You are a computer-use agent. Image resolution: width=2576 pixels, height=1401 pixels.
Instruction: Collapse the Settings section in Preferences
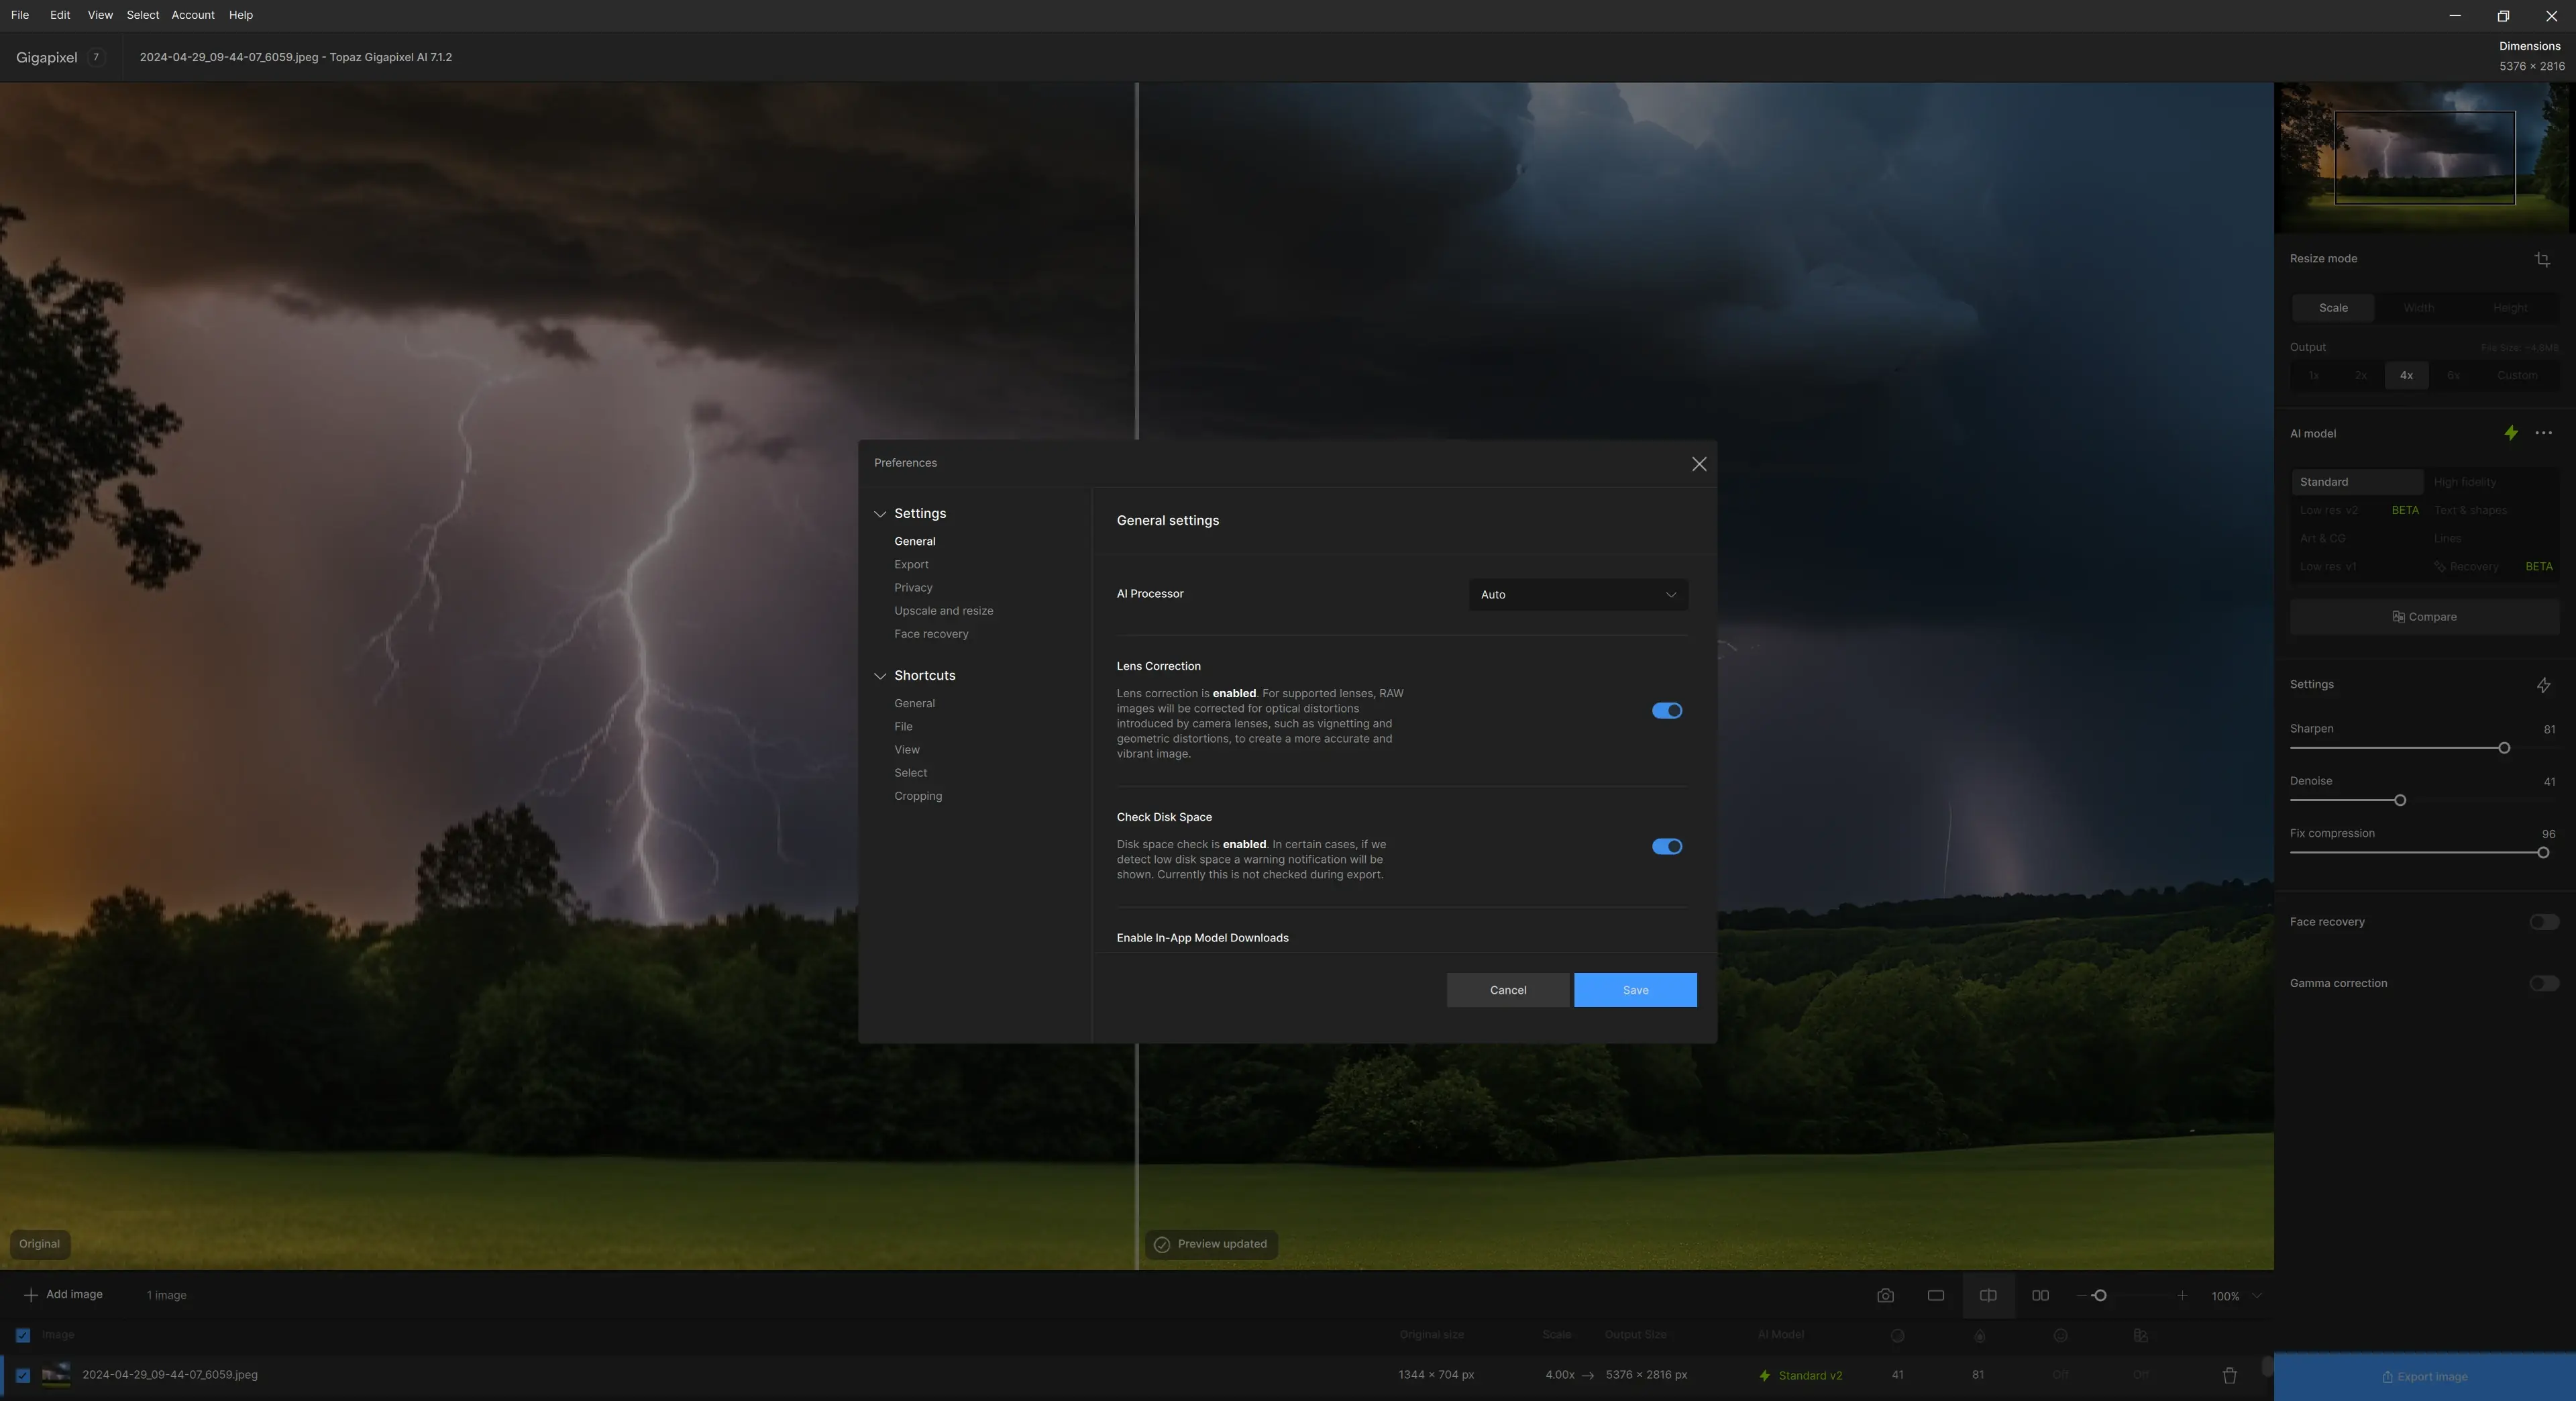pyautogui.click(x=880, y=514)
